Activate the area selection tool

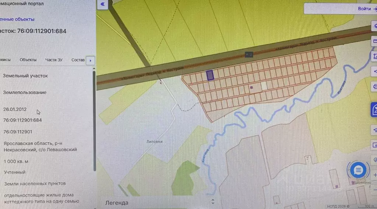tap(374, 57)
